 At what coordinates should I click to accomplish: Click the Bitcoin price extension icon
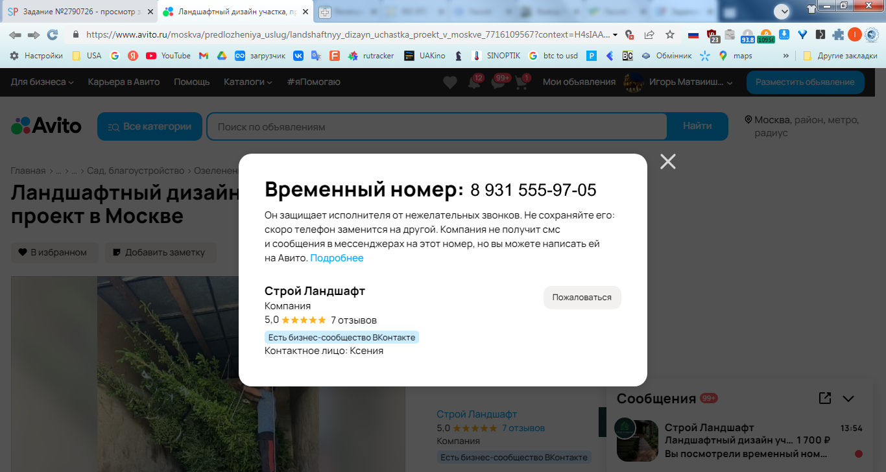click(x=766, y=36)
